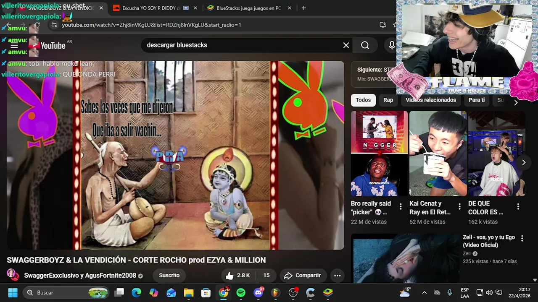
Task: Open volume control in system tray
Action: tap(489, 292)
